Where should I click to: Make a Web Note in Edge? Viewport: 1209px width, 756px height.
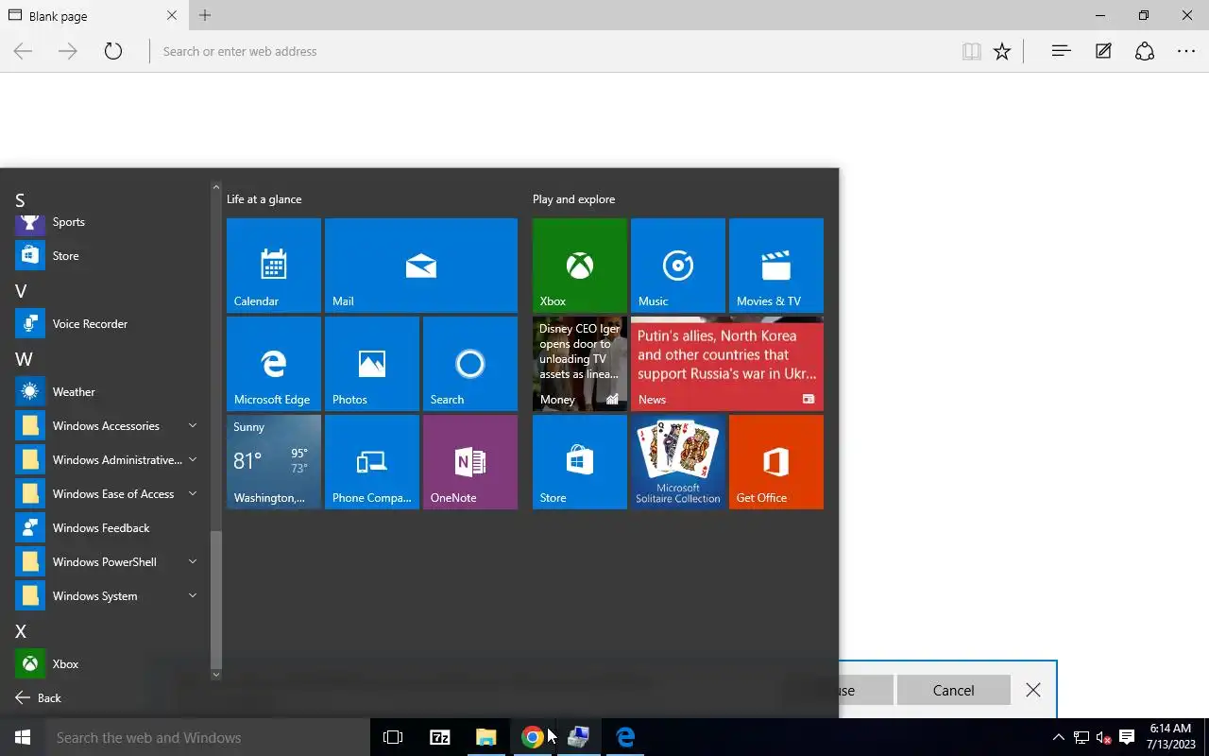click(x=1103, y=52)
